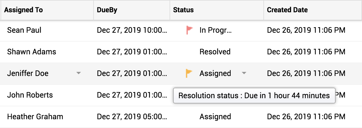Select Sean Paul's due date cell
The image size is (362, 128).
tap(132, 30)
